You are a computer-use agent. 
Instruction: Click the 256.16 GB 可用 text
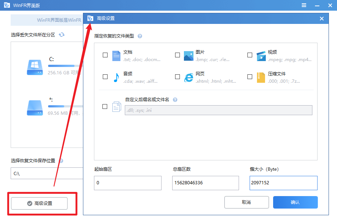64,73
